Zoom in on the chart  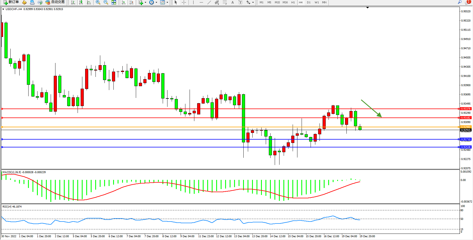pos(98,2)
